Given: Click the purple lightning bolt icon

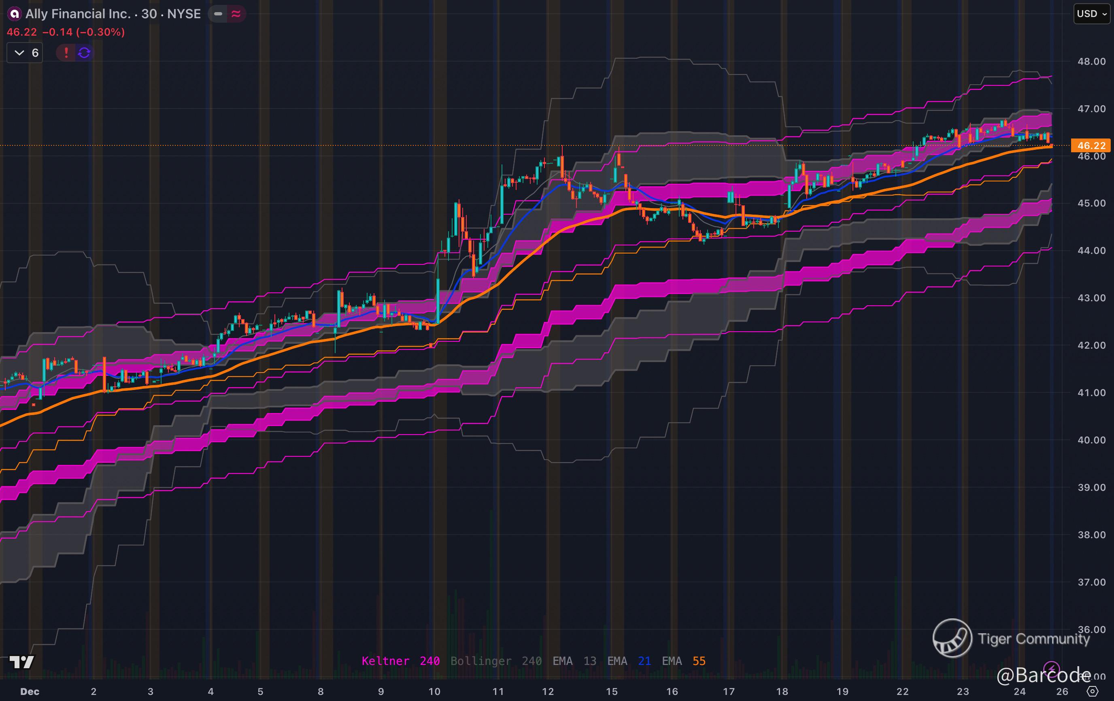Looking at the screenshot, I should [1051, 668].
